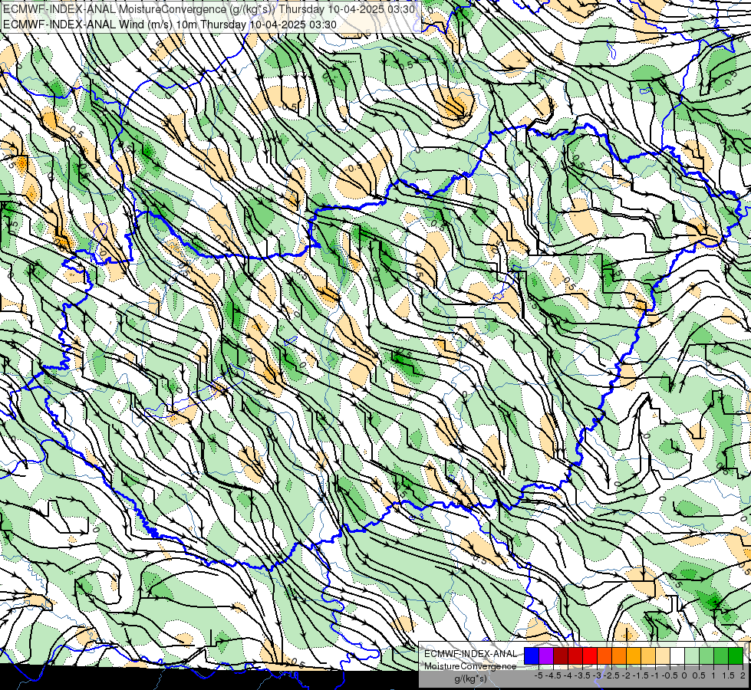Click the orange swatch between -2.5 and -2
Screen dimensions: 751x690
tap(619, 656)
